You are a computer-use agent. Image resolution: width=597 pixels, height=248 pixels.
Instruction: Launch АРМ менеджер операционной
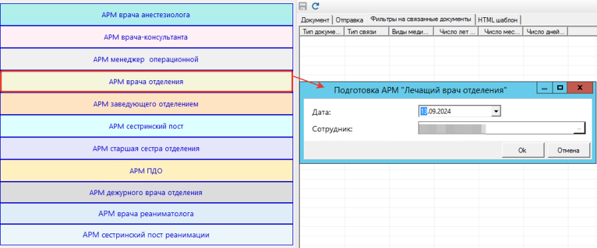(x=146, y=59)
